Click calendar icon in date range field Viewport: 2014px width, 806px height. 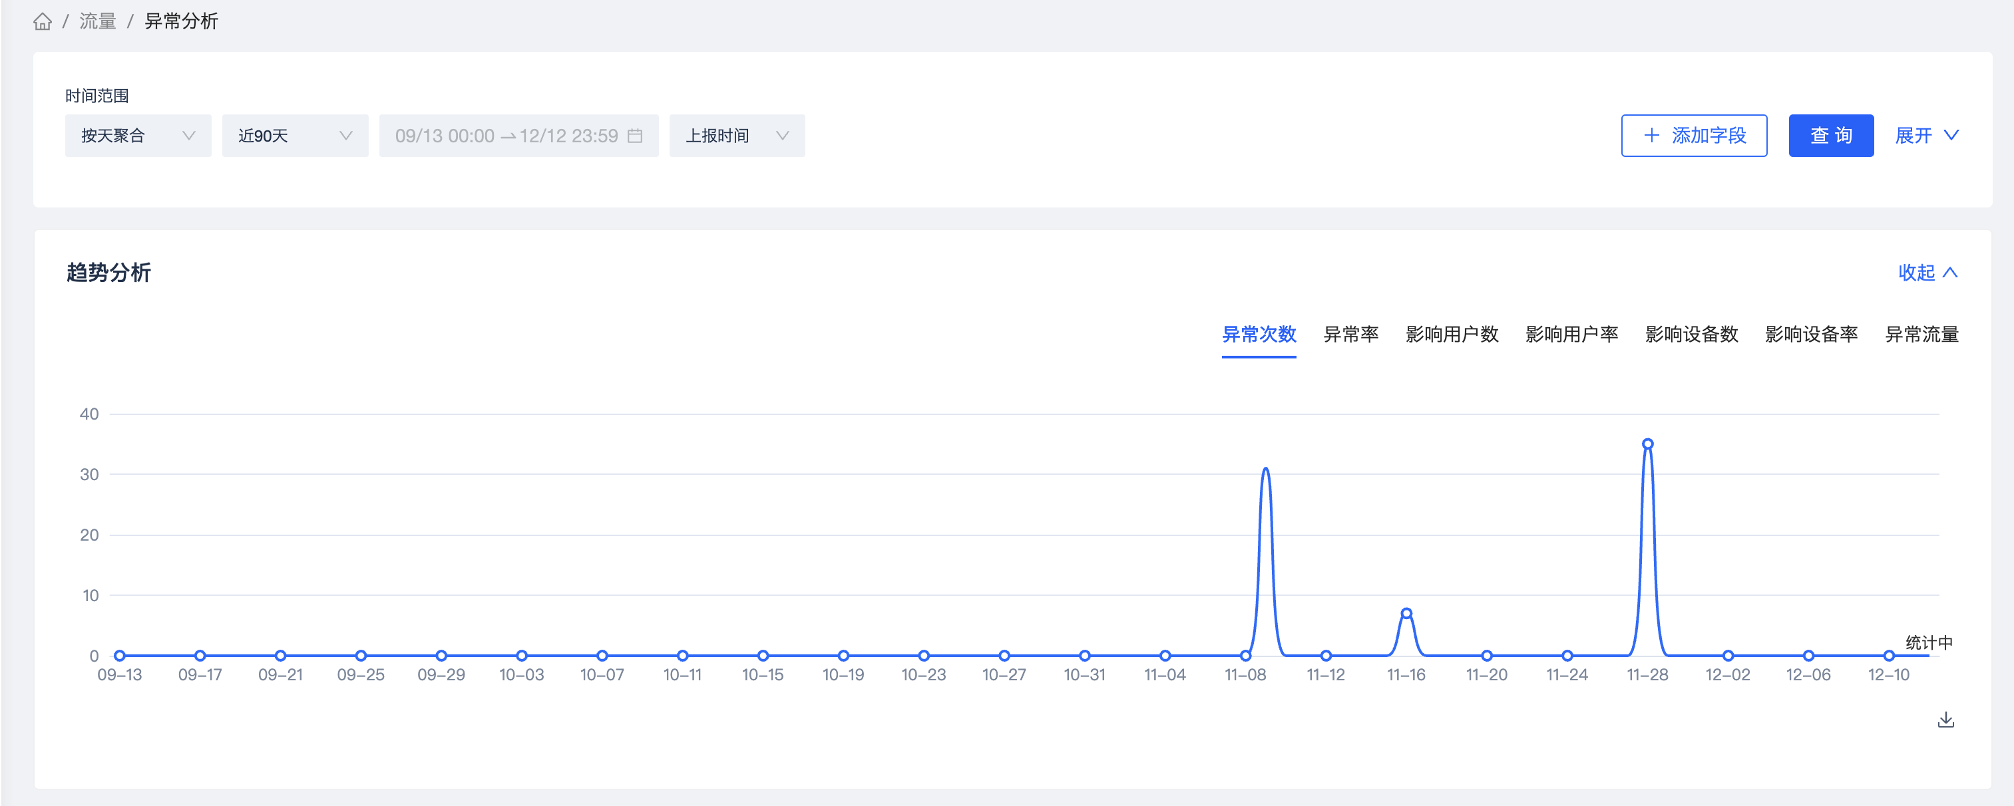(635, 136)
